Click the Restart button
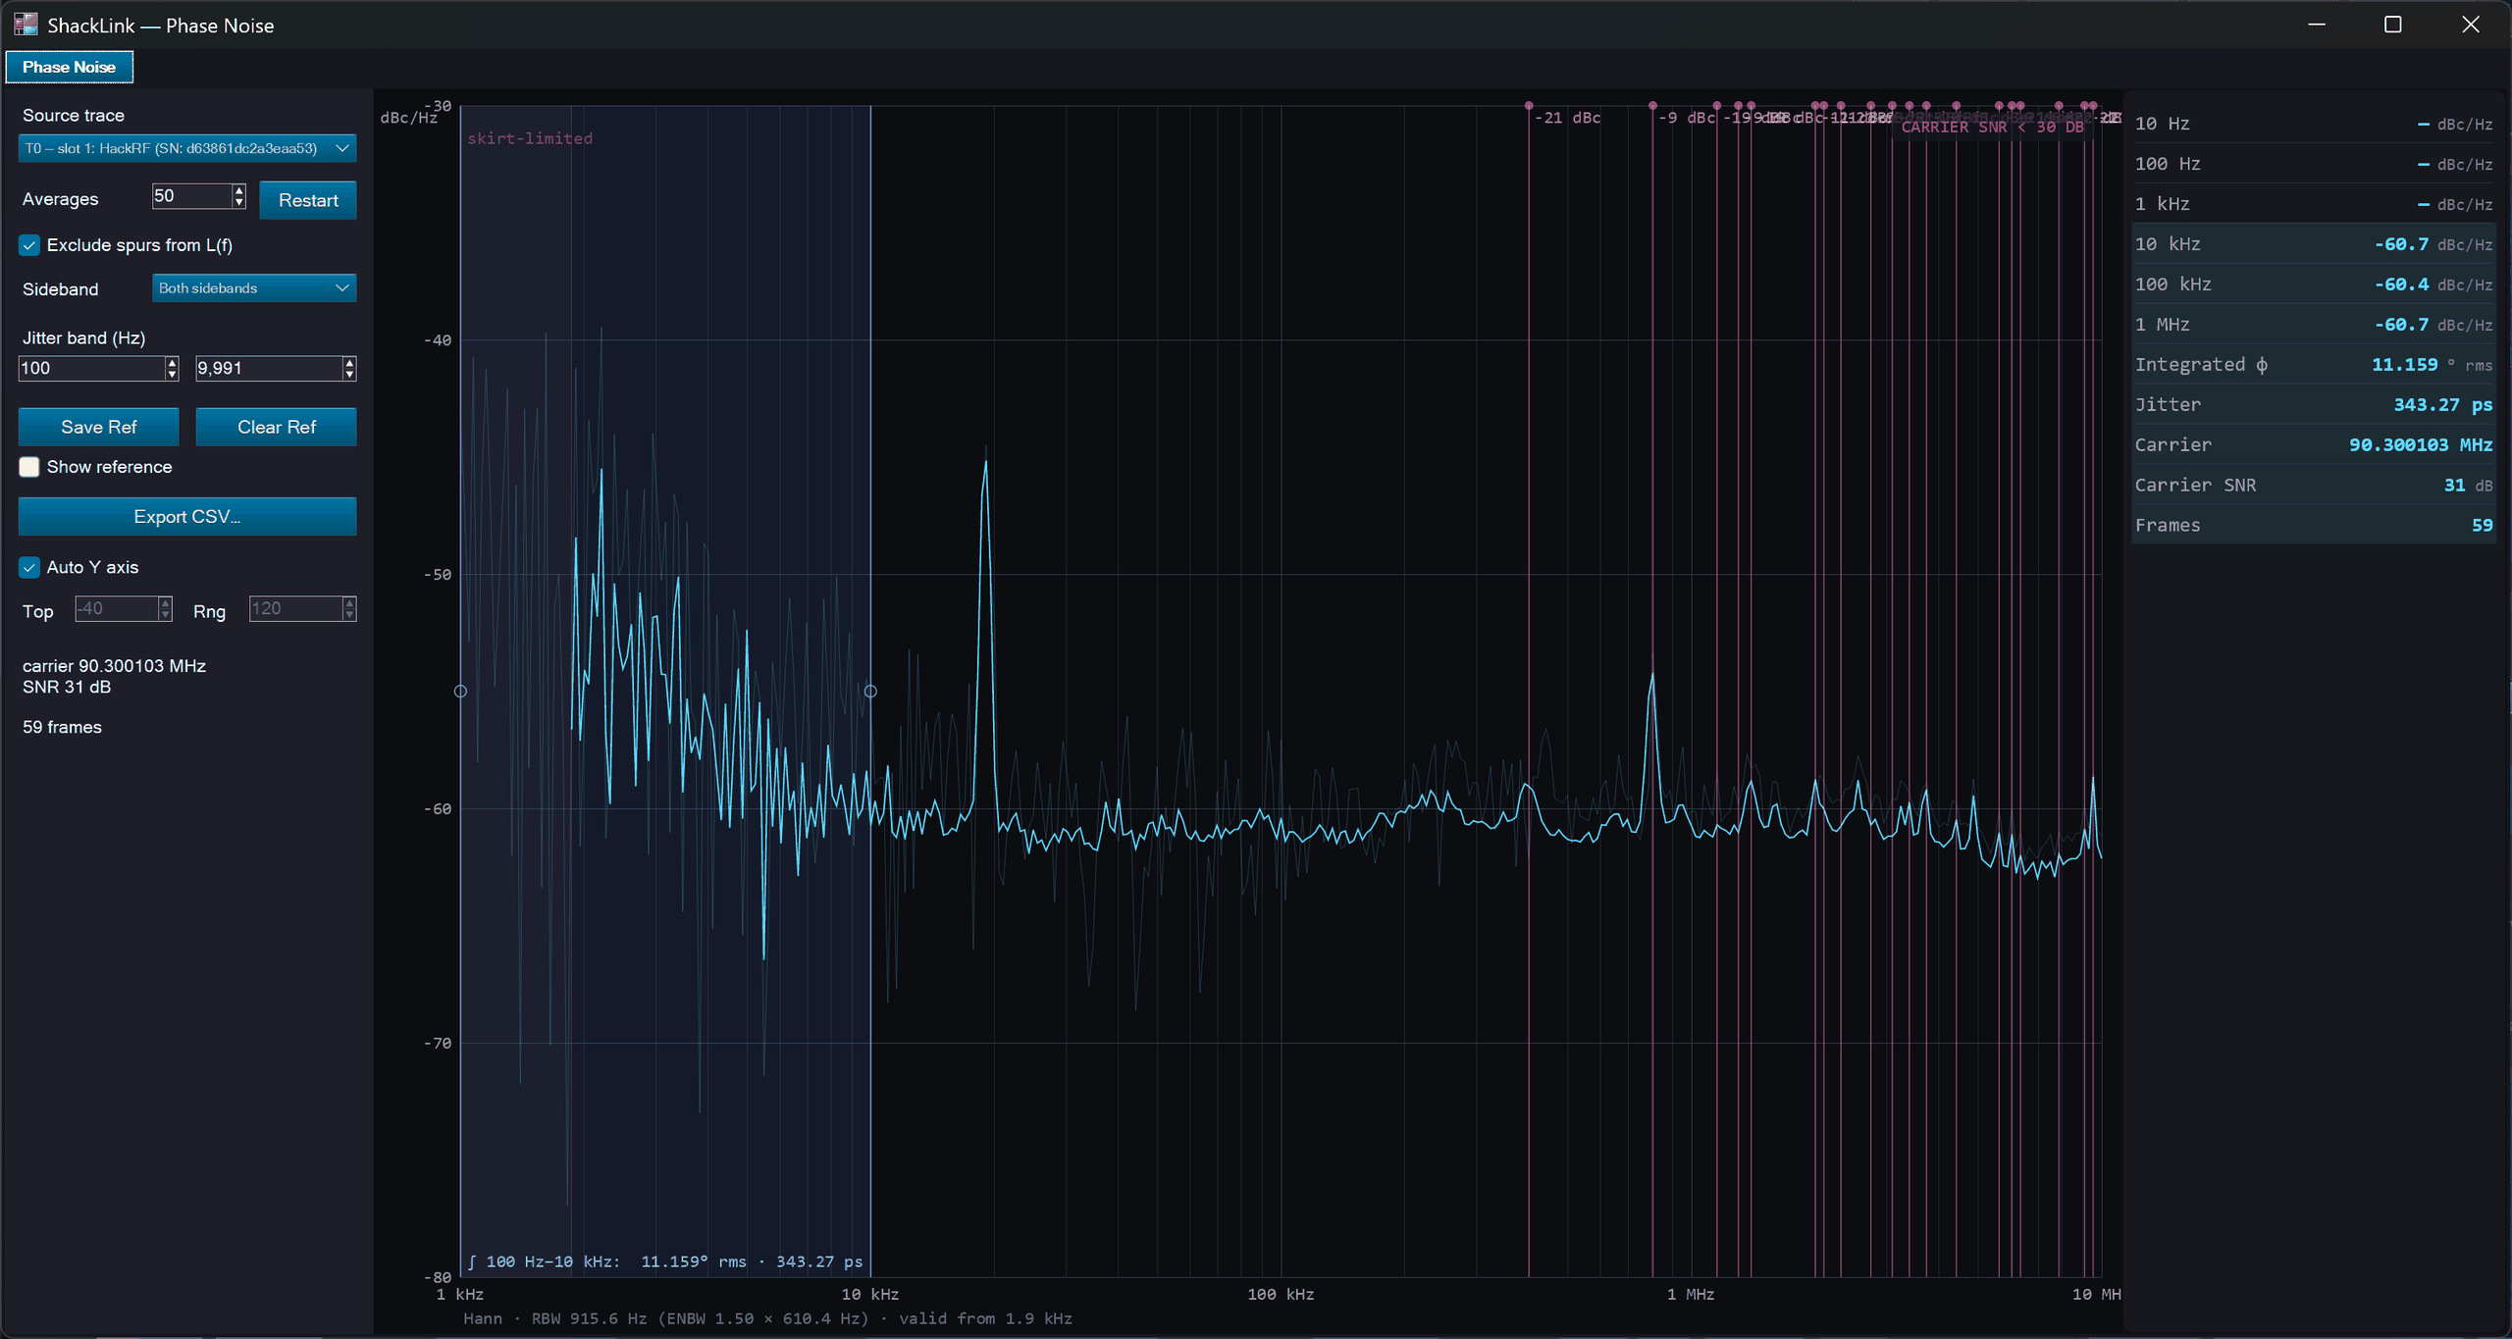 click(x=308, y=200)
